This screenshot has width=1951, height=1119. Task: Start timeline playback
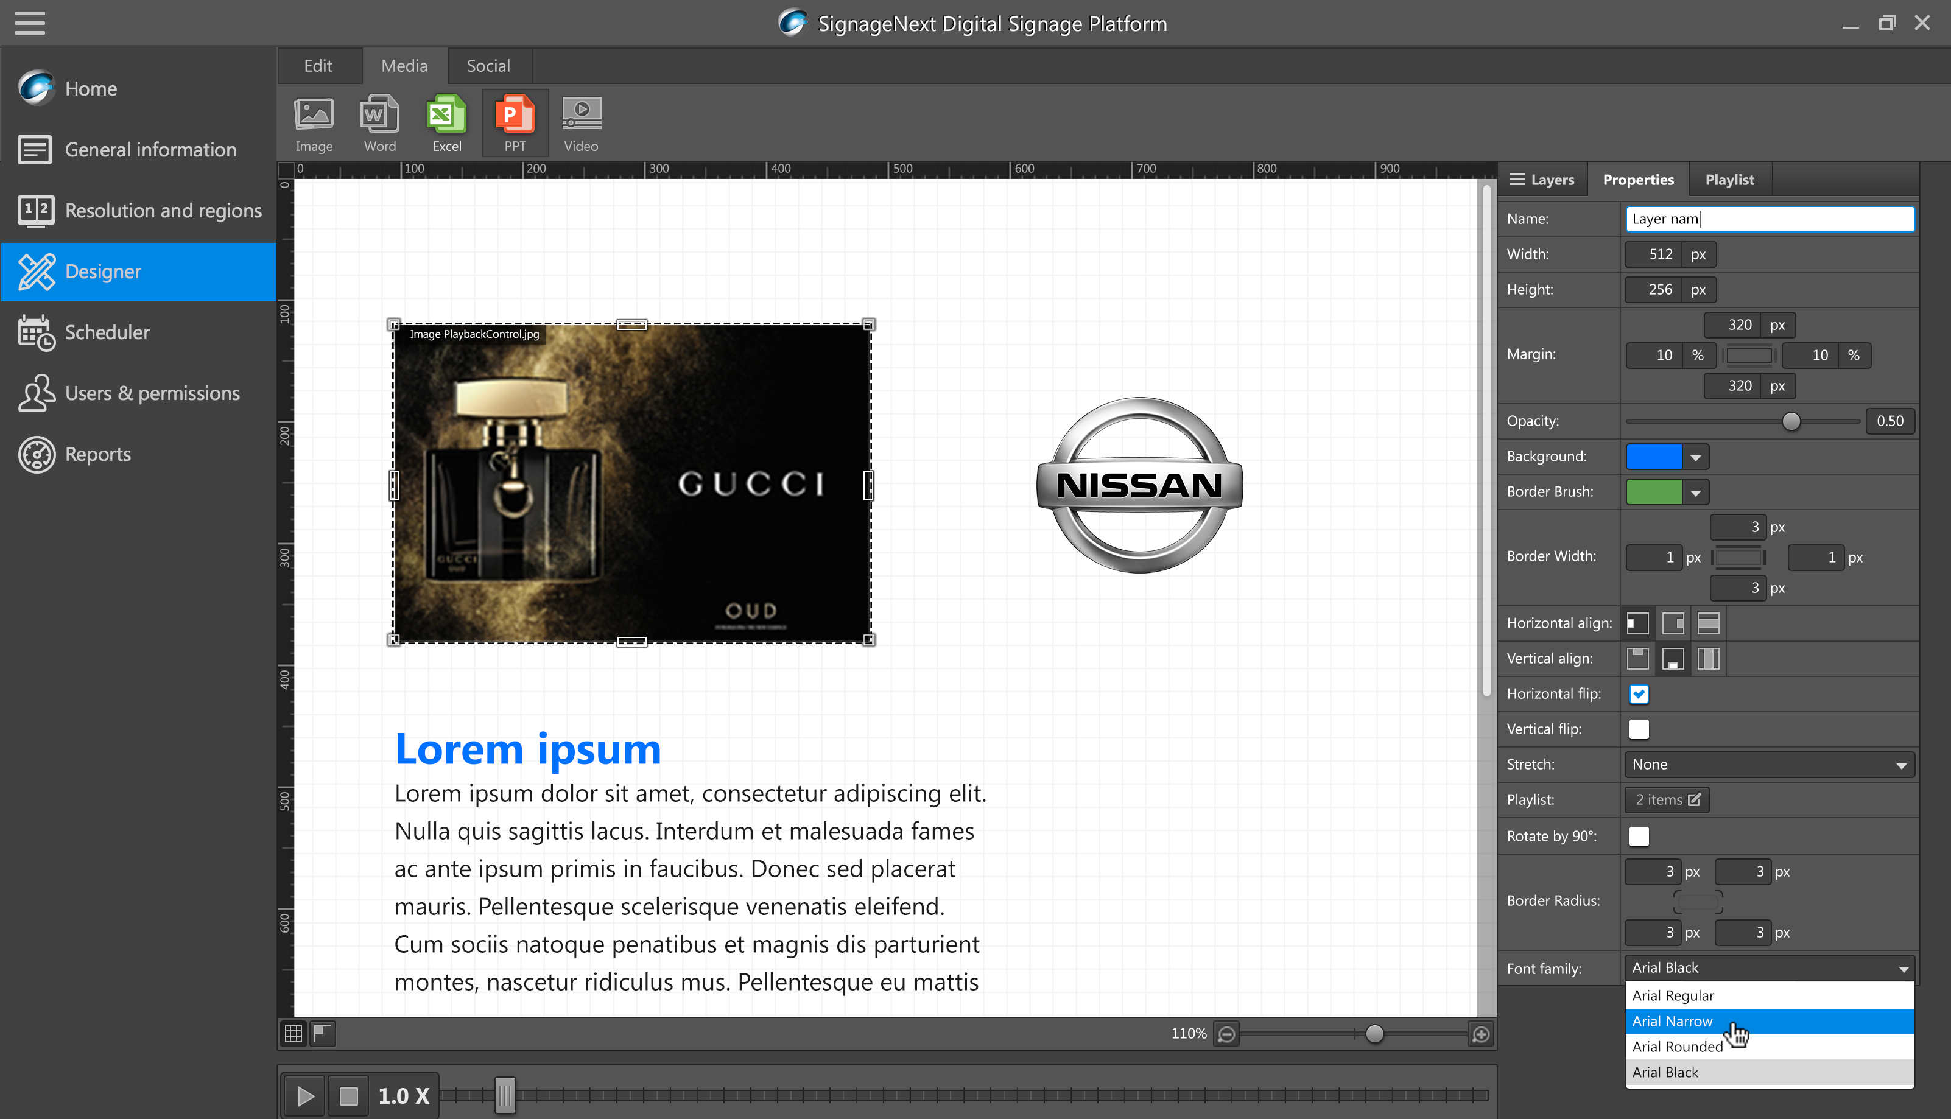305,1096
